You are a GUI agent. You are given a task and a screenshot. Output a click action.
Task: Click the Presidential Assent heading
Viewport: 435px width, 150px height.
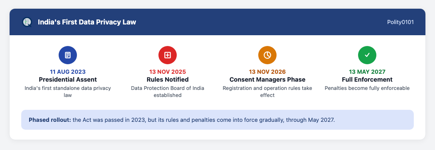tap(68, 80)
